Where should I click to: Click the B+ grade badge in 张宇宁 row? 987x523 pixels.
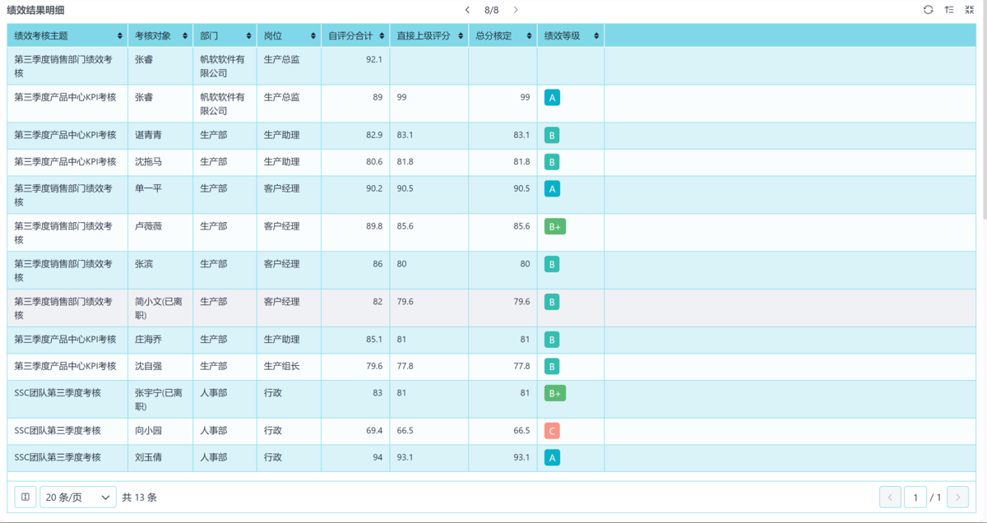[555, 393]
